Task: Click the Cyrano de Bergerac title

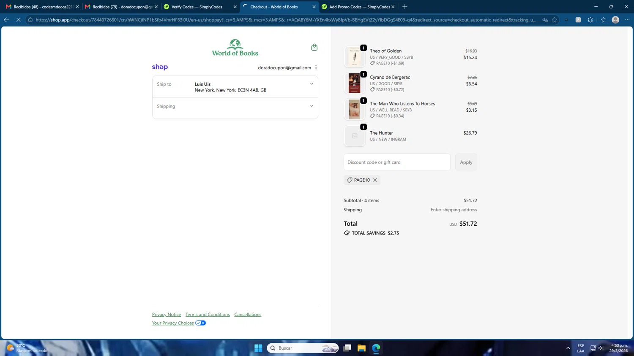Action: point(390,77)
